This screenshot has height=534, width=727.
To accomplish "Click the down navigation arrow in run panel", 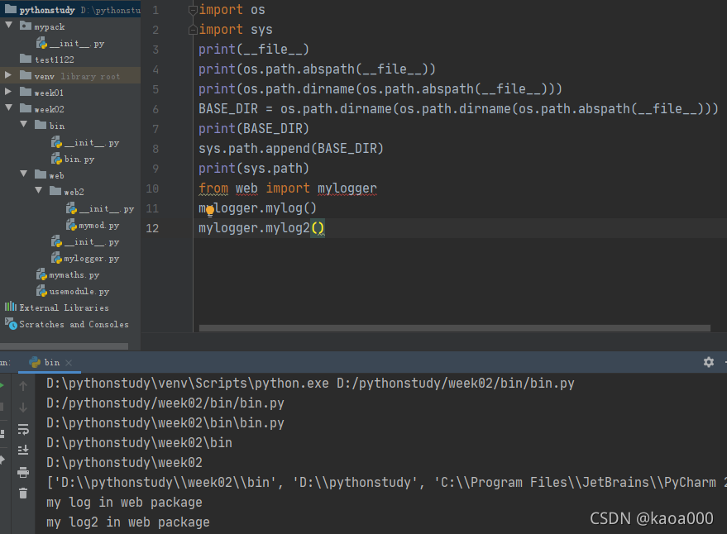I will (23, 406).
